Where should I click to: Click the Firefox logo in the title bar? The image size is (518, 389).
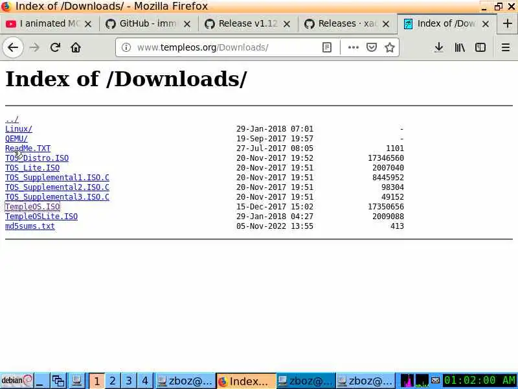click(6, 6)
